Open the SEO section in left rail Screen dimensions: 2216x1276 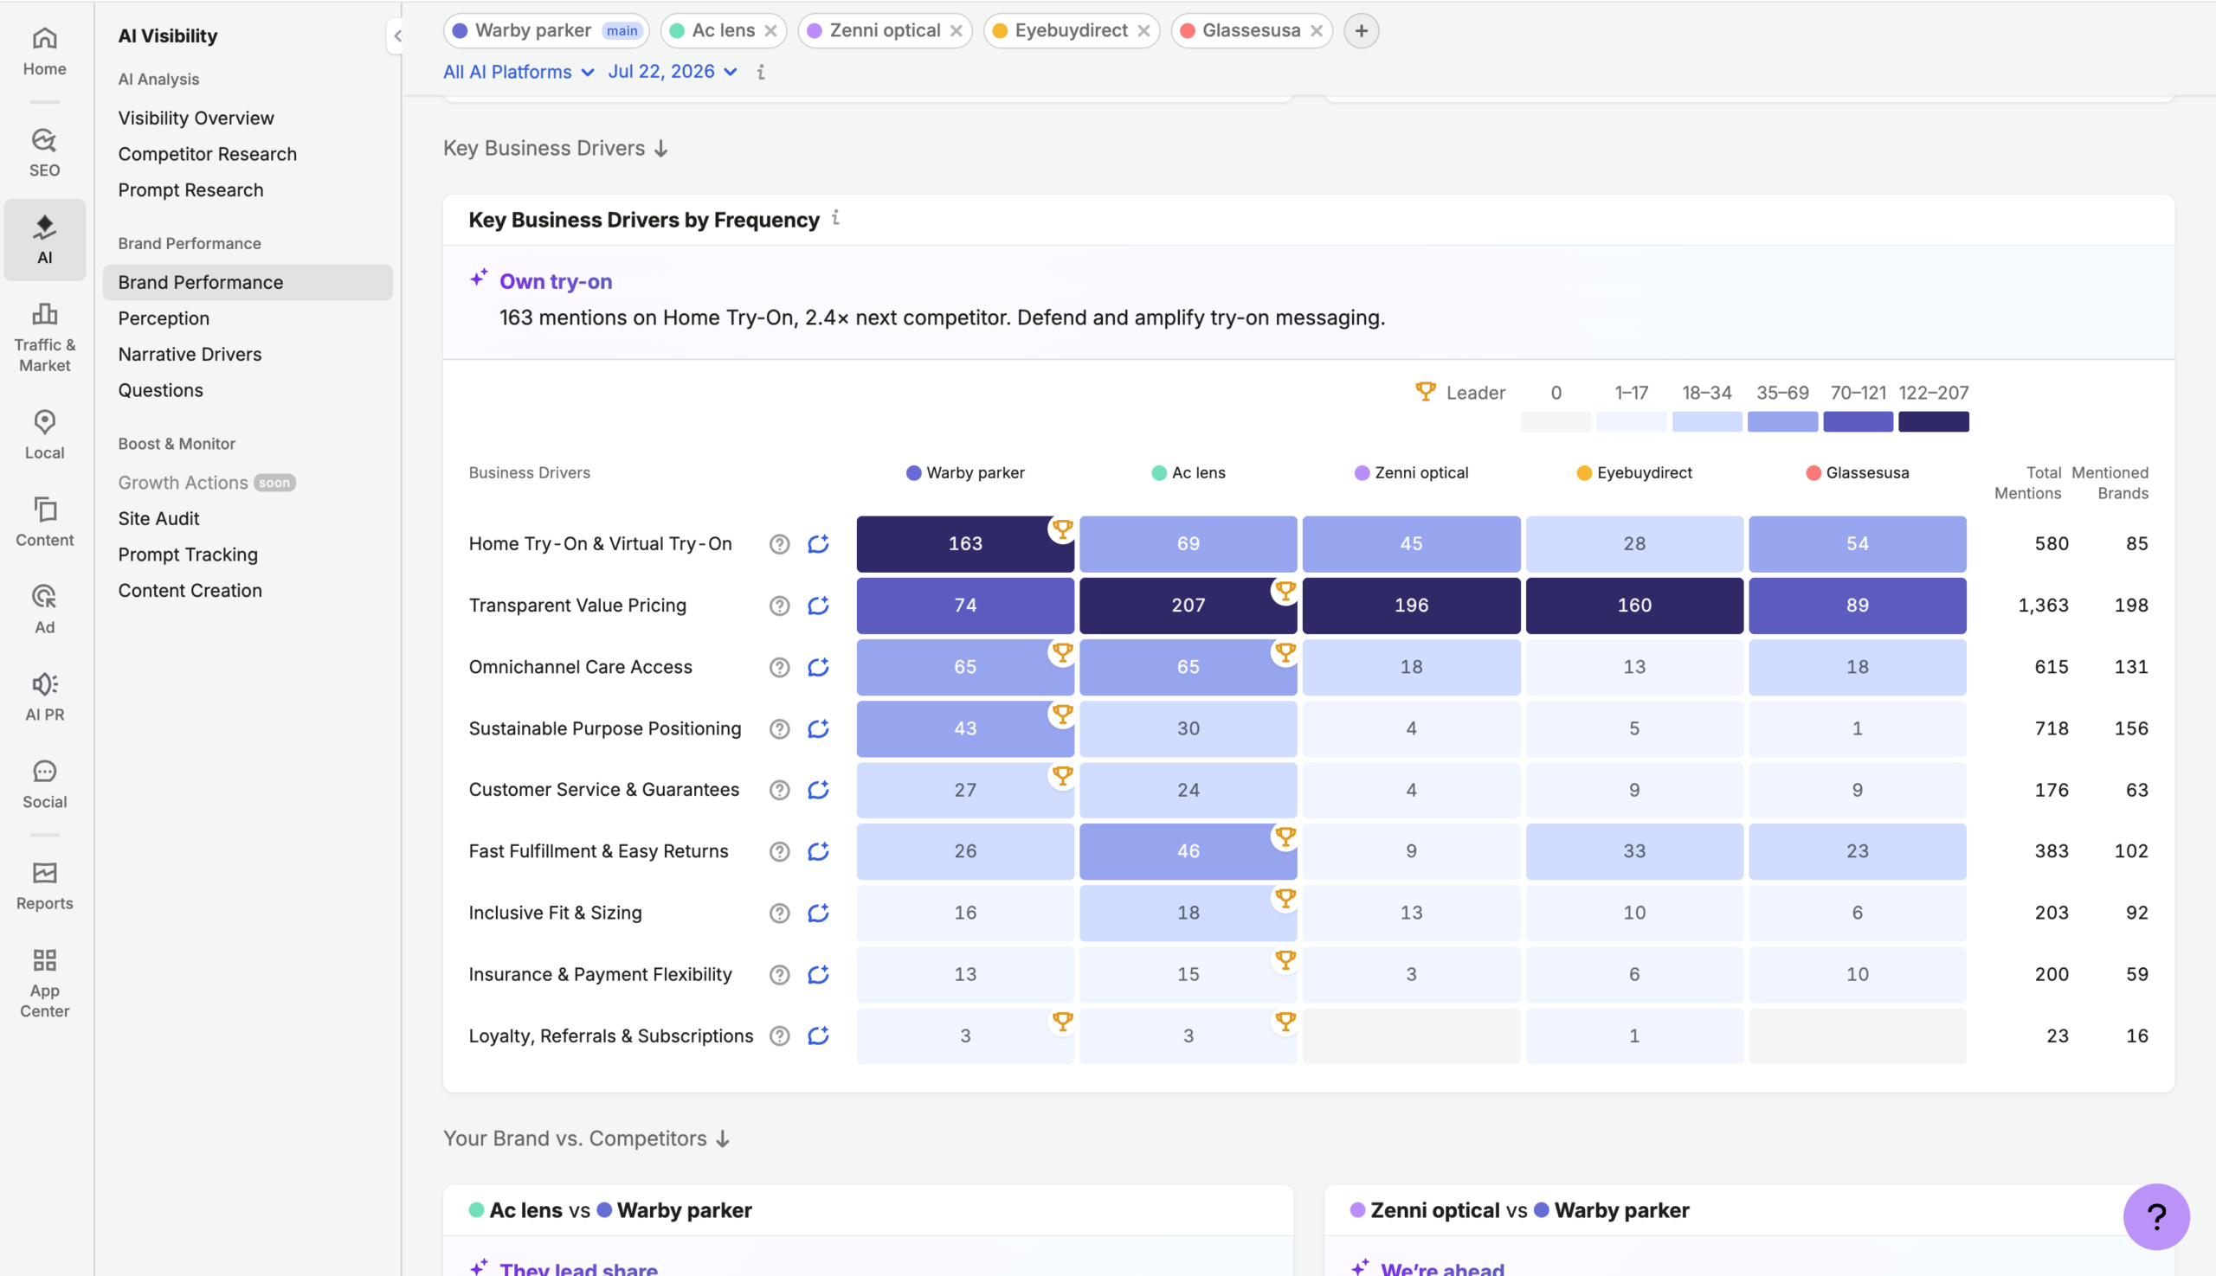[x=44, y=152]
